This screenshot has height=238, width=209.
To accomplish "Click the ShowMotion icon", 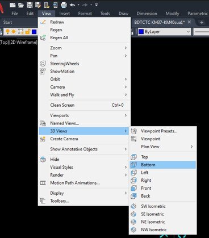I will coord(43,72).
